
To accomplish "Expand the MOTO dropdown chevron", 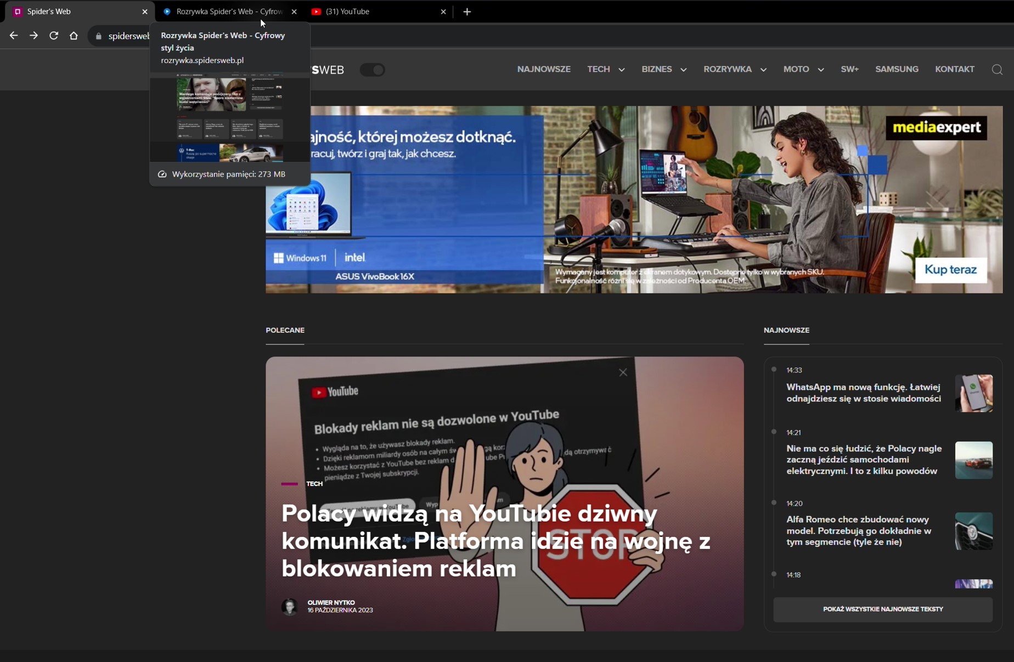I will (821, 70).
